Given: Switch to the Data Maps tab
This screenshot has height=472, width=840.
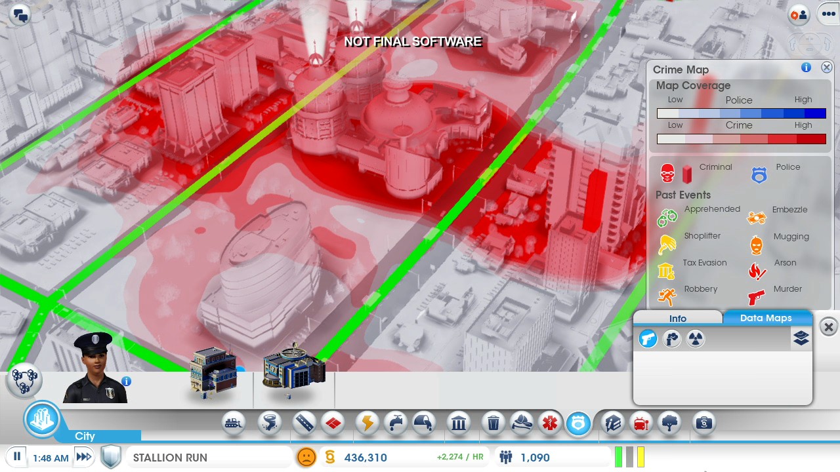Looking at the screenshot, I should click(x=766, y=318).
